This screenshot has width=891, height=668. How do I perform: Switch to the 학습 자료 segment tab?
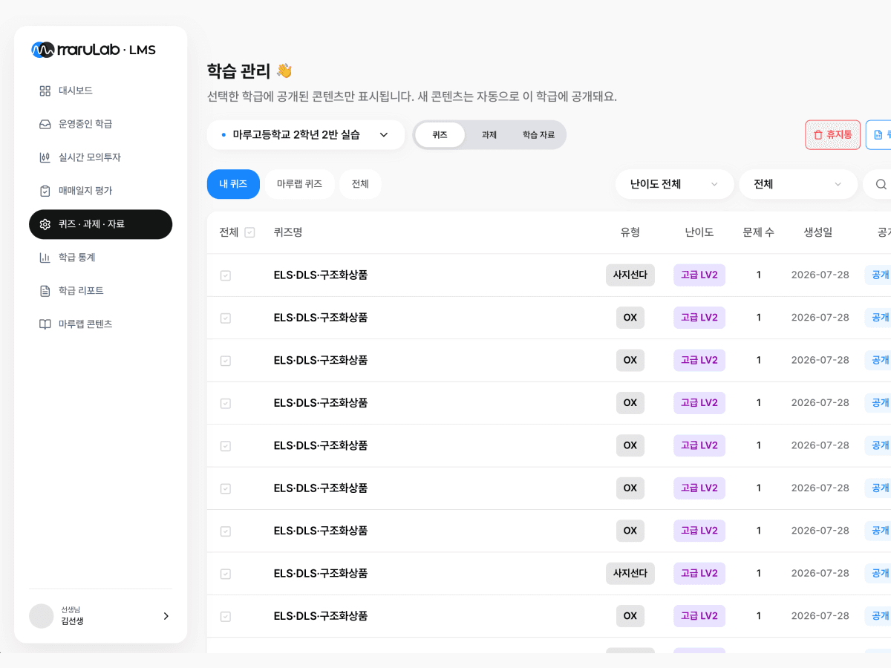coord(539,135)
